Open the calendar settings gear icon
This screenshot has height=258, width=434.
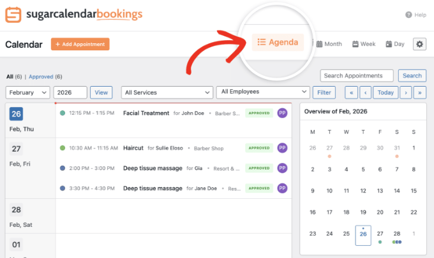click(x=419, y=44)
